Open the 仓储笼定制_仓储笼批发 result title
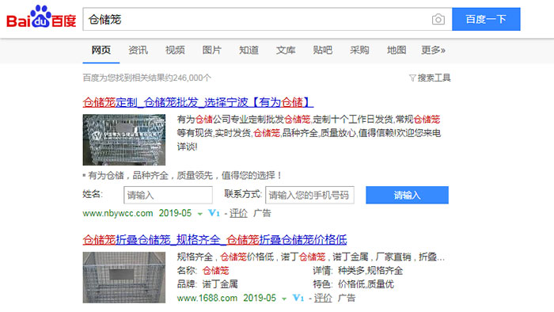 click(x=198, y=102)
